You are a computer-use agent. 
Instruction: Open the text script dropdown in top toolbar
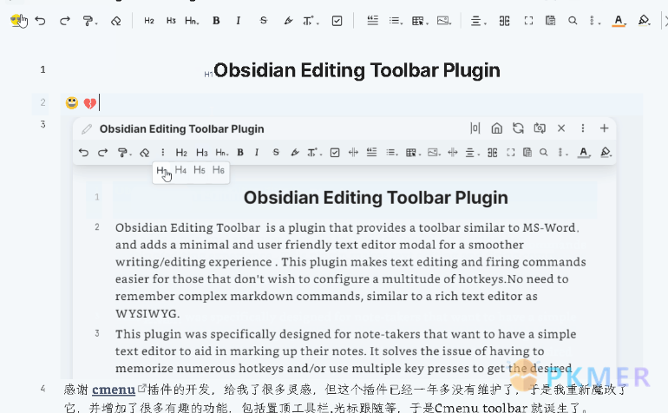point(311,21)
